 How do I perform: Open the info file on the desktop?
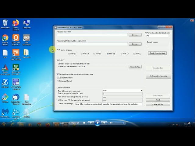tap(5, 54)
